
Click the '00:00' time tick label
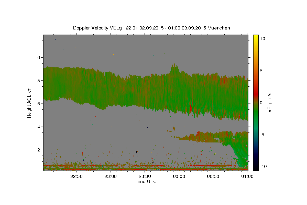tap(179, 176)
